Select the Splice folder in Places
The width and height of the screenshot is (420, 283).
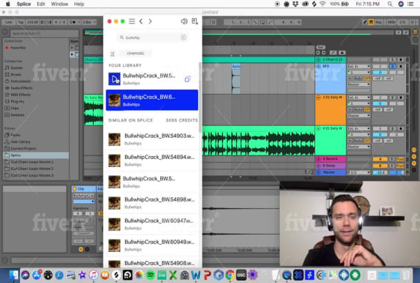click(x=36, y=155)
